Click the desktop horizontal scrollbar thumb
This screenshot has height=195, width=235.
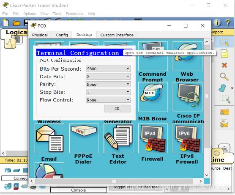pyautogui.click(x=114, y=181)
